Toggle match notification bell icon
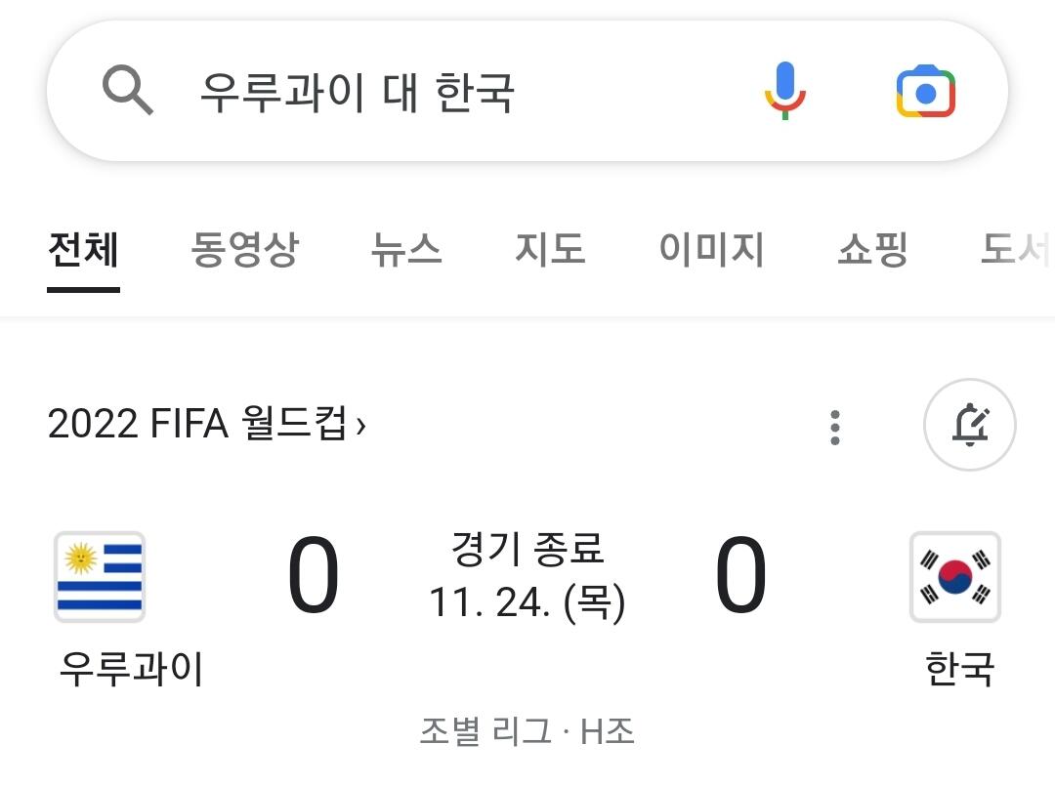 click(x=970, y=426)
